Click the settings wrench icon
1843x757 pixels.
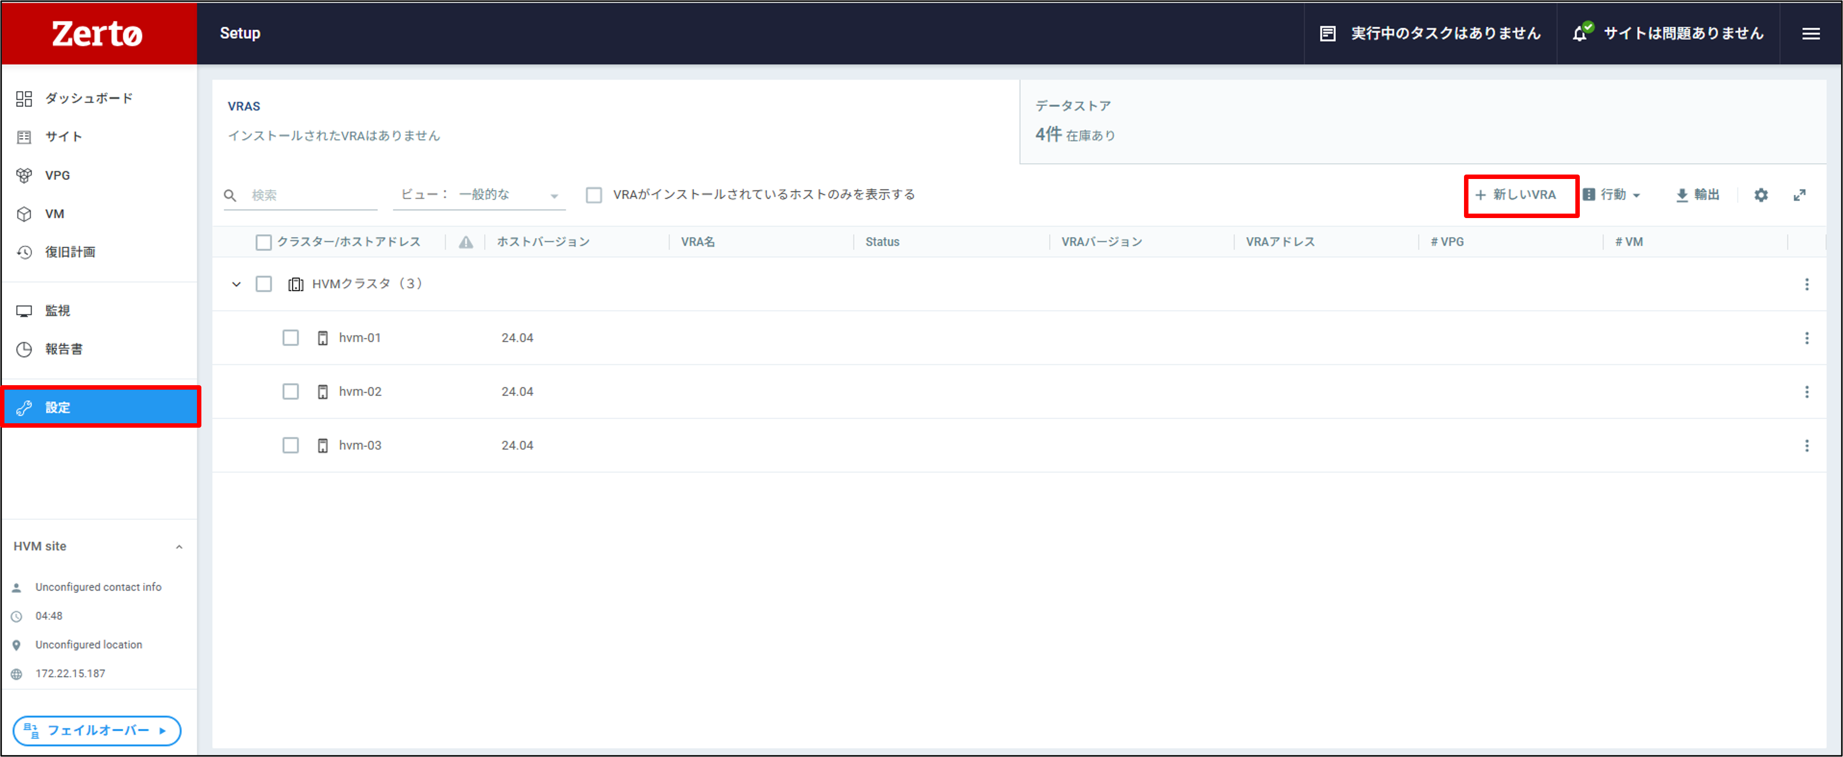(x=24, y=408)
